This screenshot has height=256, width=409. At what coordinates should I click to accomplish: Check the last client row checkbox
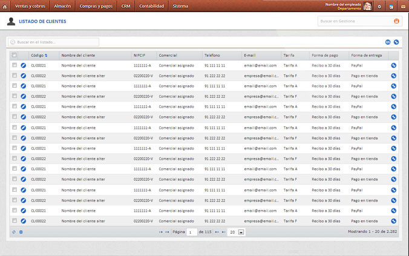[14, 221]
